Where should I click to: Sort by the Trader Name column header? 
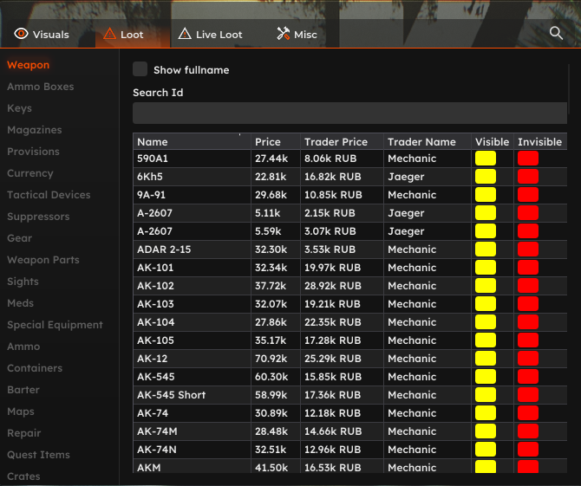421,142
